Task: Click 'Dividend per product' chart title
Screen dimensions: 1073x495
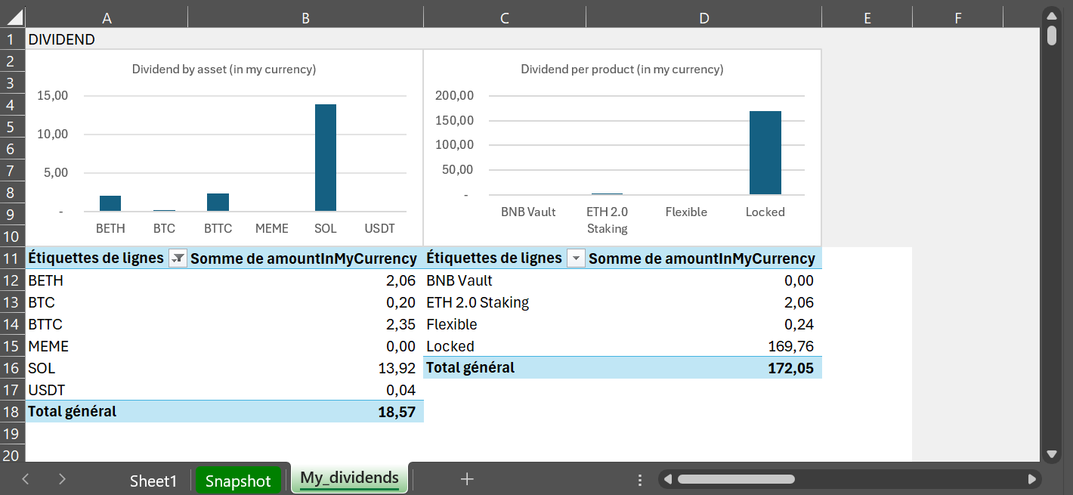Action: 622,70
